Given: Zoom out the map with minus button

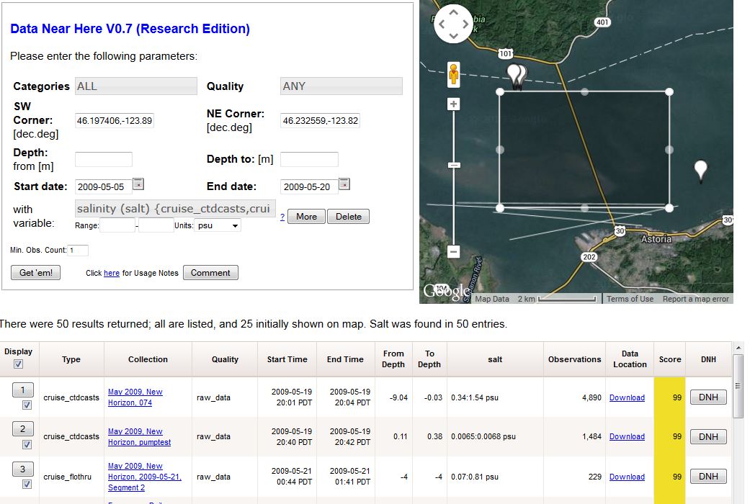Looking at the screenshot, I should (453, 251).
